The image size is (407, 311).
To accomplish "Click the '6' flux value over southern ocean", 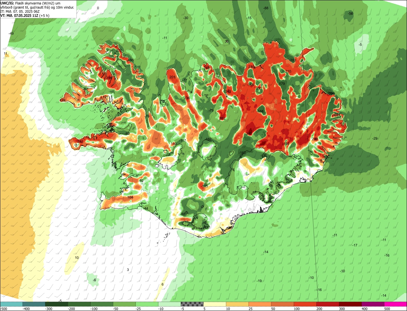I will pyautogui.click(x=162, y=284).
